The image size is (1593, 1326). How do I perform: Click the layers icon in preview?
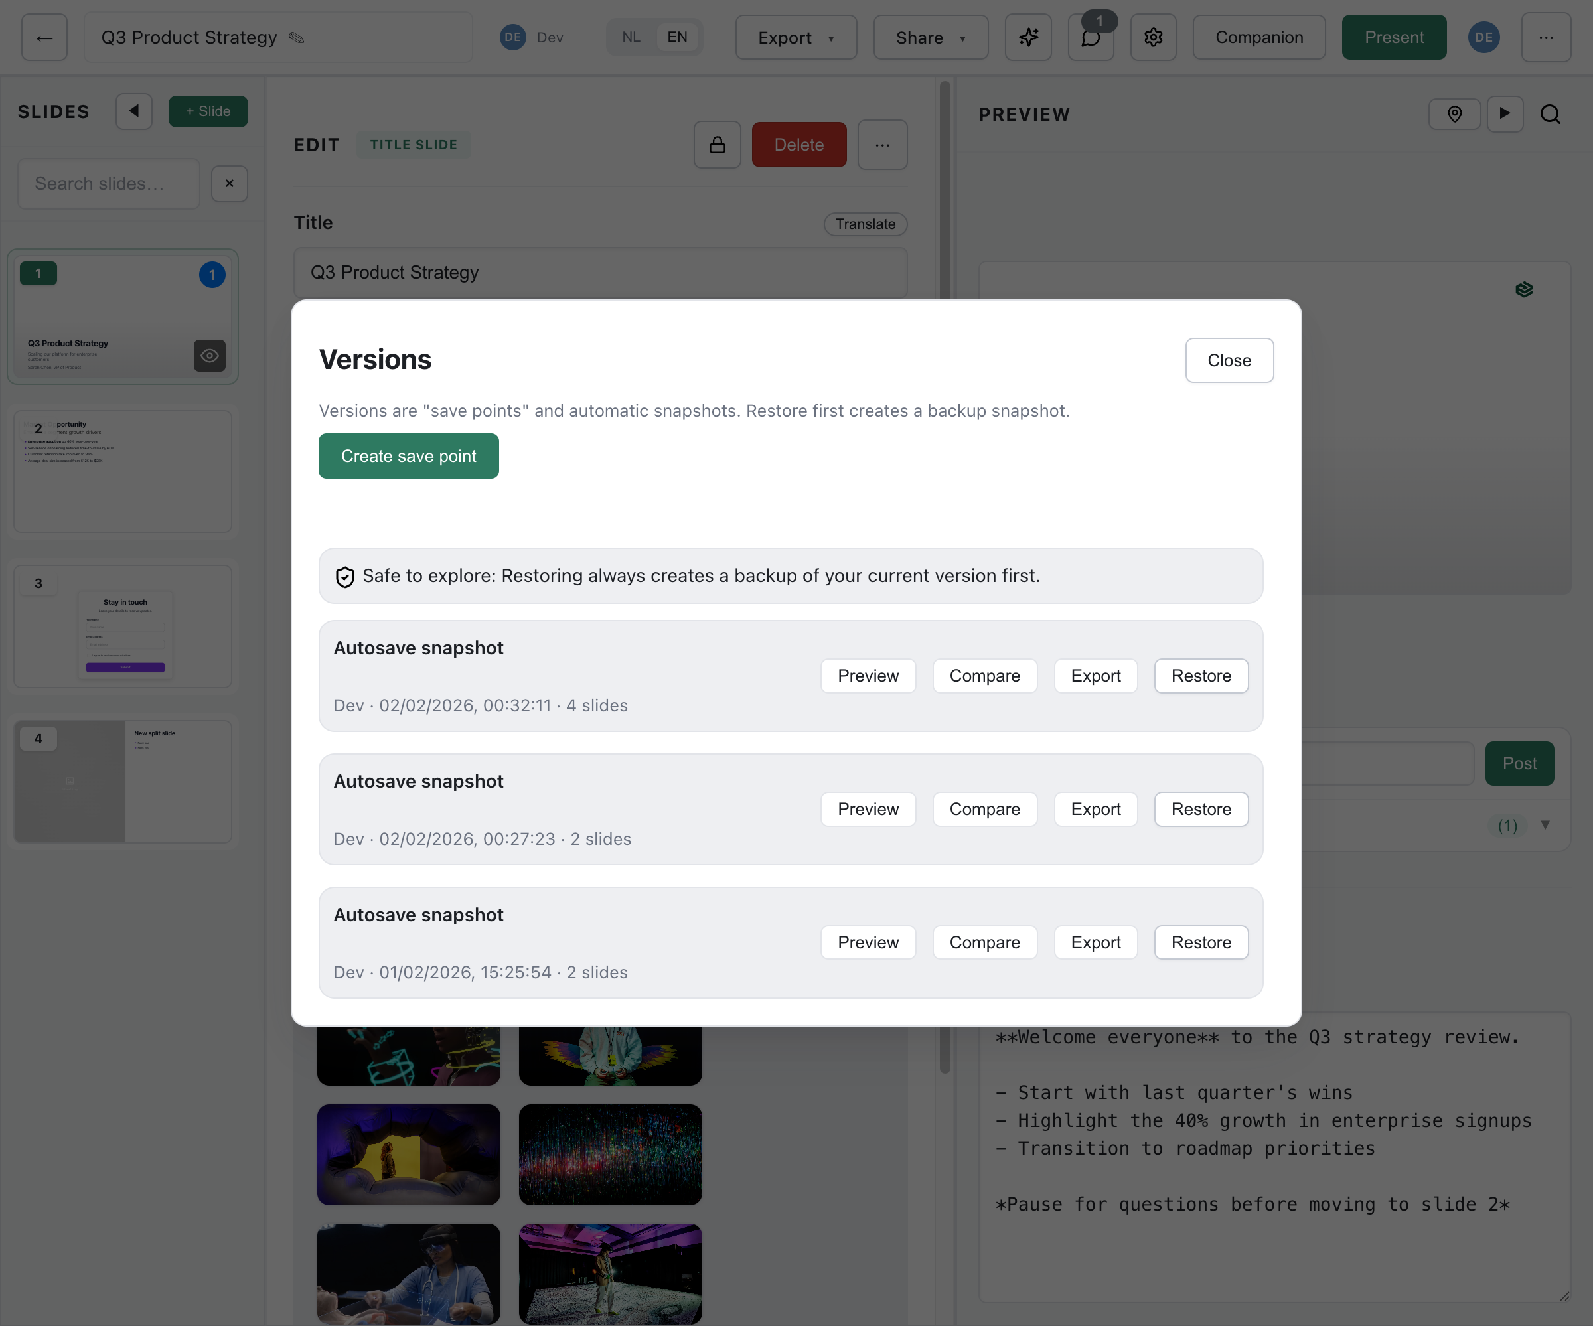point(1524,290)
